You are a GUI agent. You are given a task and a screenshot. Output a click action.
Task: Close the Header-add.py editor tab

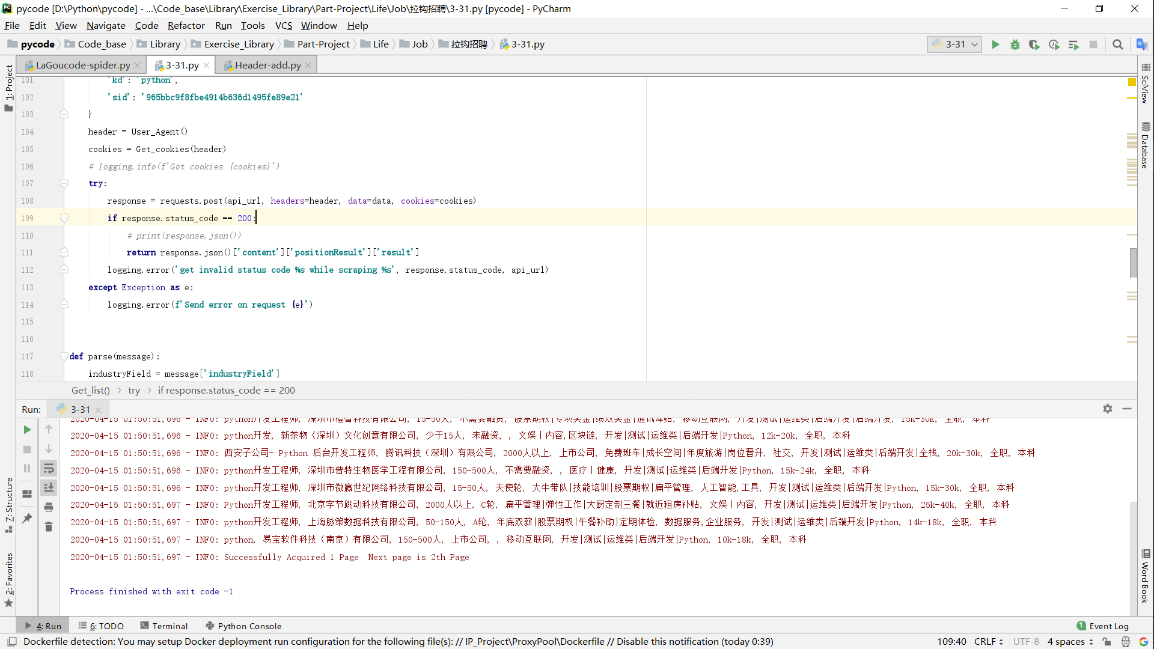308,66
